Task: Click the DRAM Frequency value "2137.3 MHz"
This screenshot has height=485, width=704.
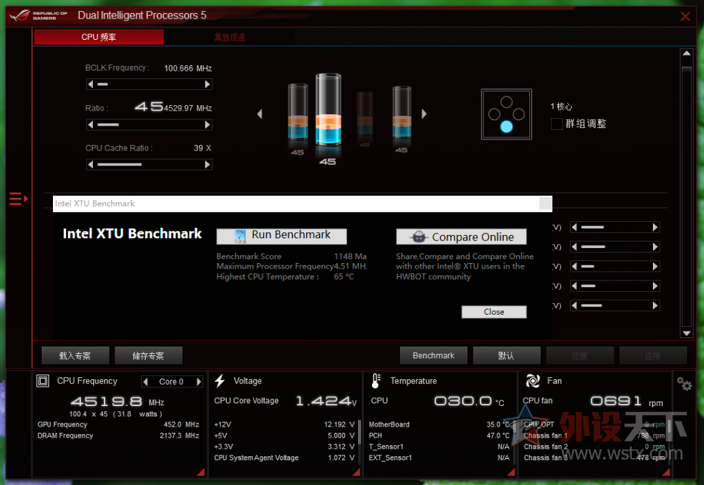Action: pos(179,436)
